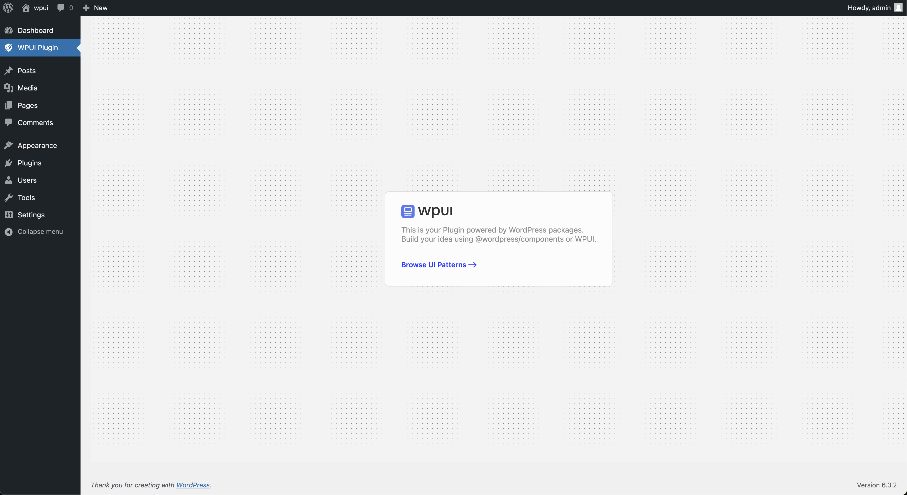Click the Tools wrench icon
907x495 pixels.
click(9, 198)
